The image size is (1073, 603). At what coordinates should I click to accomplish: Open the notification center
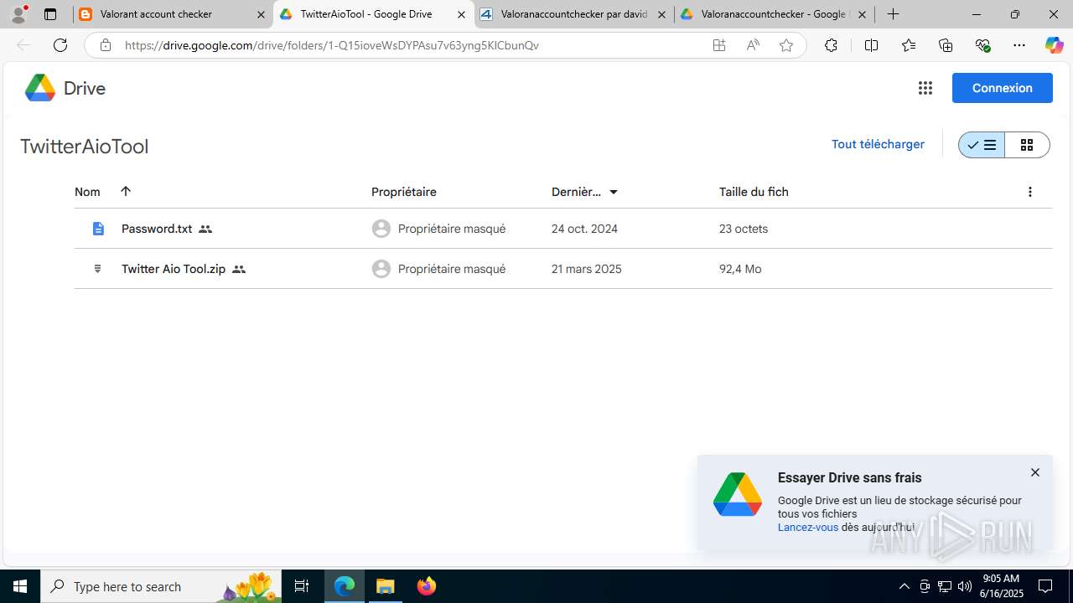1046,586
